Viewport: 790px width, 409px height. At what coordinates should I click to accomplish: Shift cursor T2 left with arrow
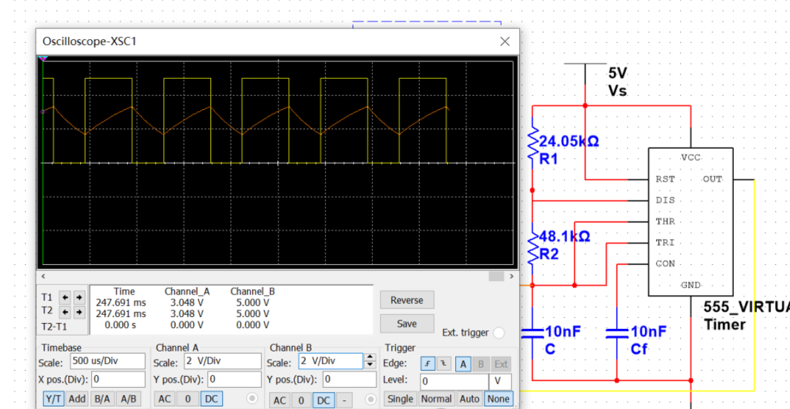click(65, 310)
